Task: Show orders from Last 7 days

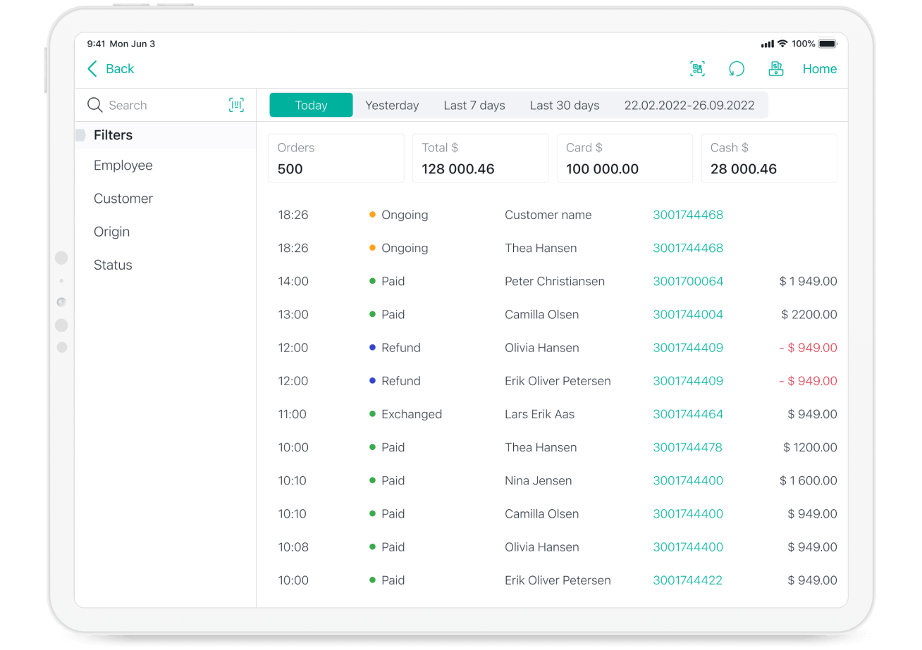Action: 474,105
